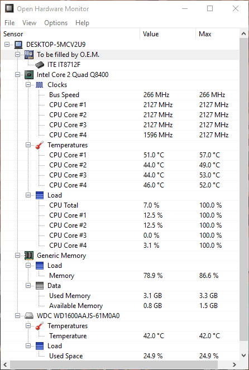249x370 pixels.
Task: Click the Value column header
Action: click(168, 34)
